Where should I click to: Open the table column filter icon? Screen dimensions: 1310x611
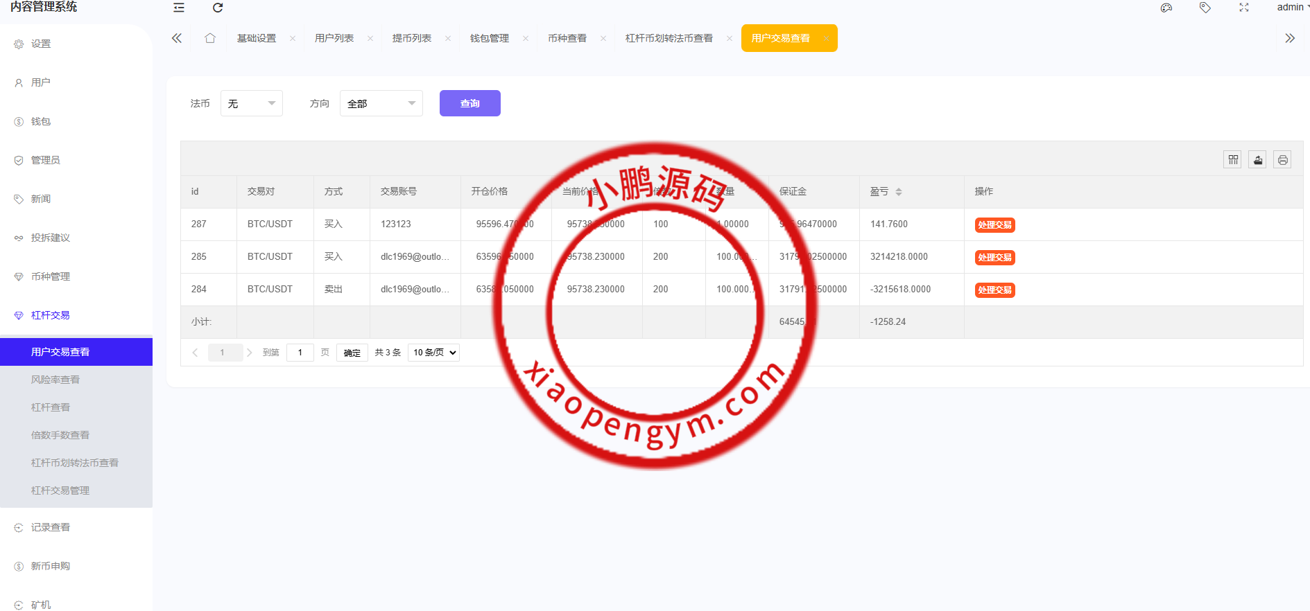tap(1233, 160)
